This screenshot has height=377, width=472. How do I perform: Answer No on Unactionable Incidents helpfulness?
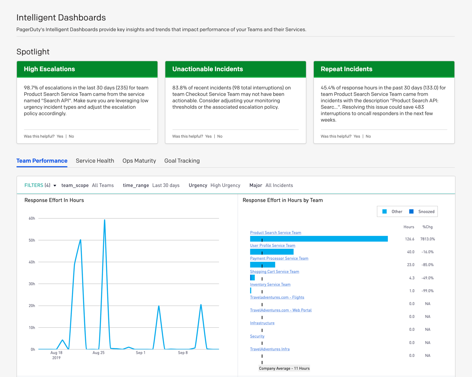220,136
